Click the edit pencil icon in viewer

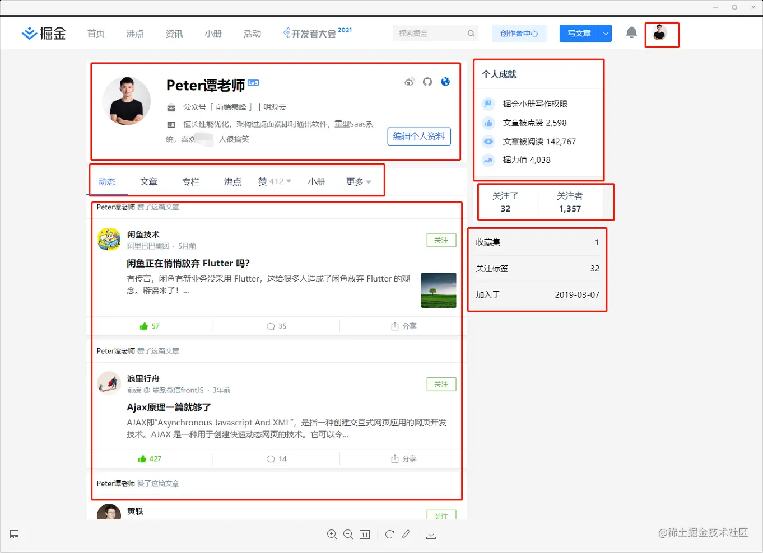coord(406,535)
